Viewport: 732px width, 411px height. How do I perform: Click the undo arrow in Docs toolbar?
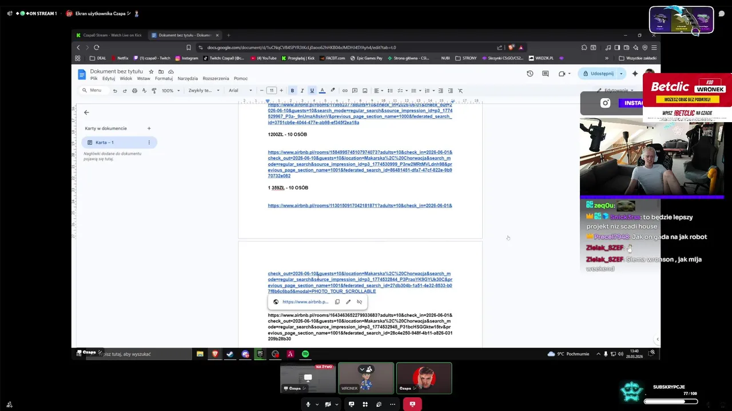pyautogui.click(x=115, y=91)
